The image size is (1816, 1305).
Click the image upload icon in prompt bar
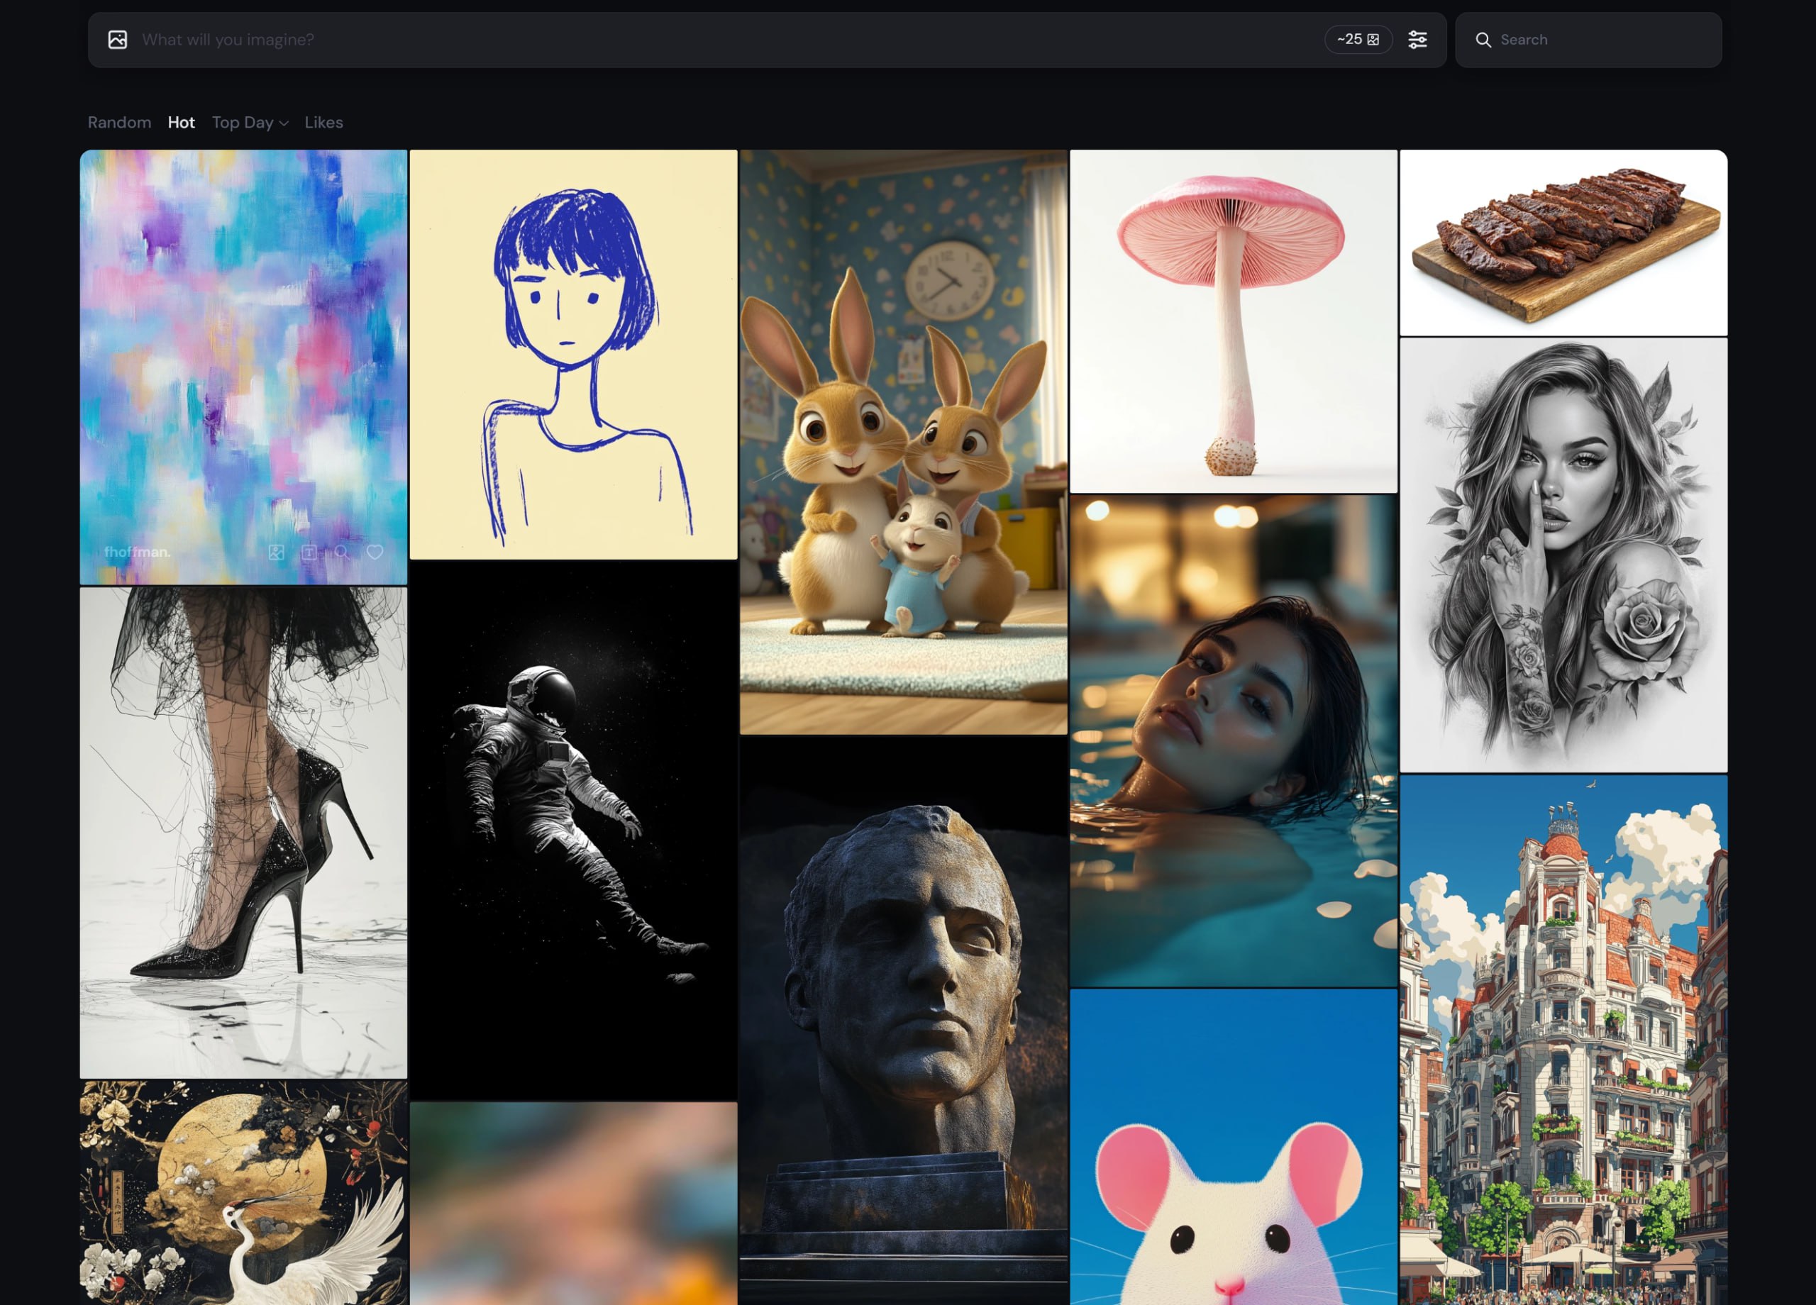point(118,40)
